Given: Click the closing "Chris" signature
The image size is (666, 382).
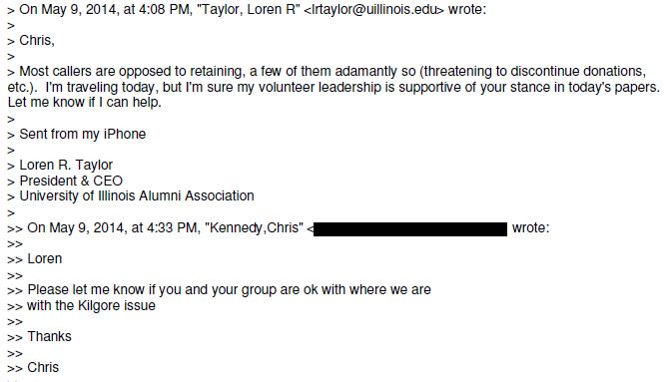Looking at the screenshot, I should (43, 368).
